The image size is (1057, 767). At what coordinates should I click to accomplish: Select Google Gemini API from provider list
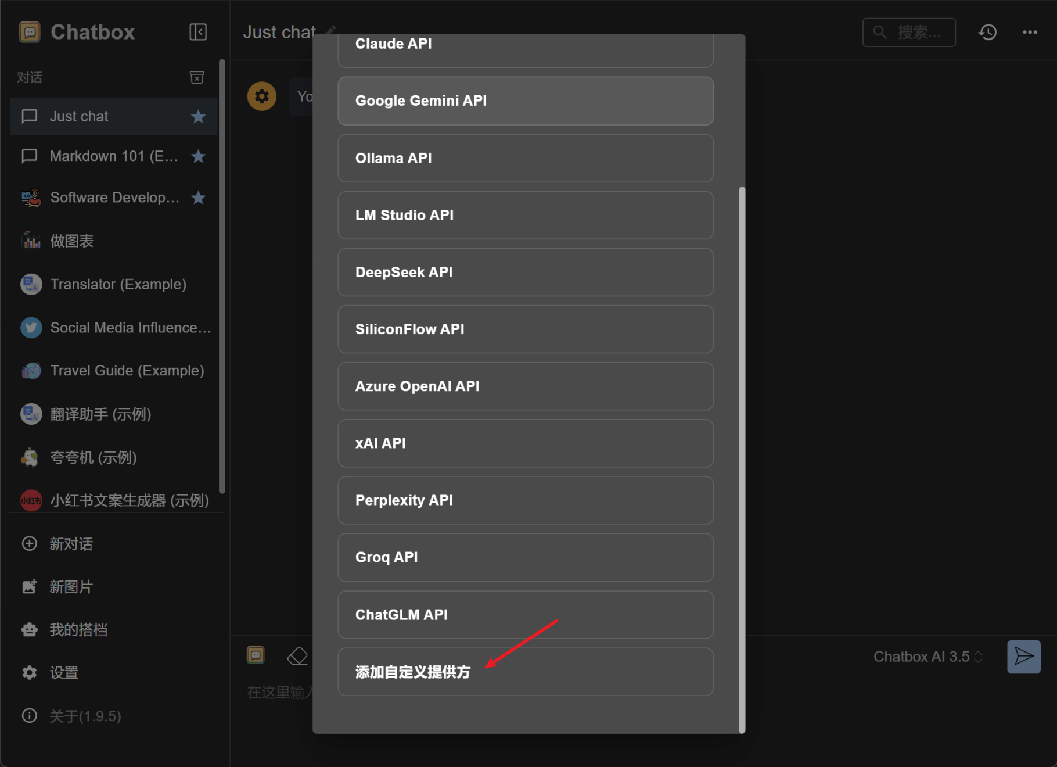tap(525, 101)
